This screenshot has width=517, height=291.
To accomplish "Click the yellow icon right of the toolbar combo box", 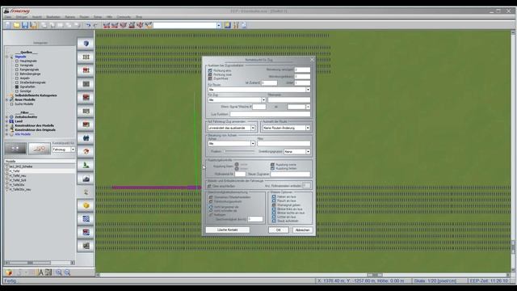I will pyautogui.click(x=228, y=25).
